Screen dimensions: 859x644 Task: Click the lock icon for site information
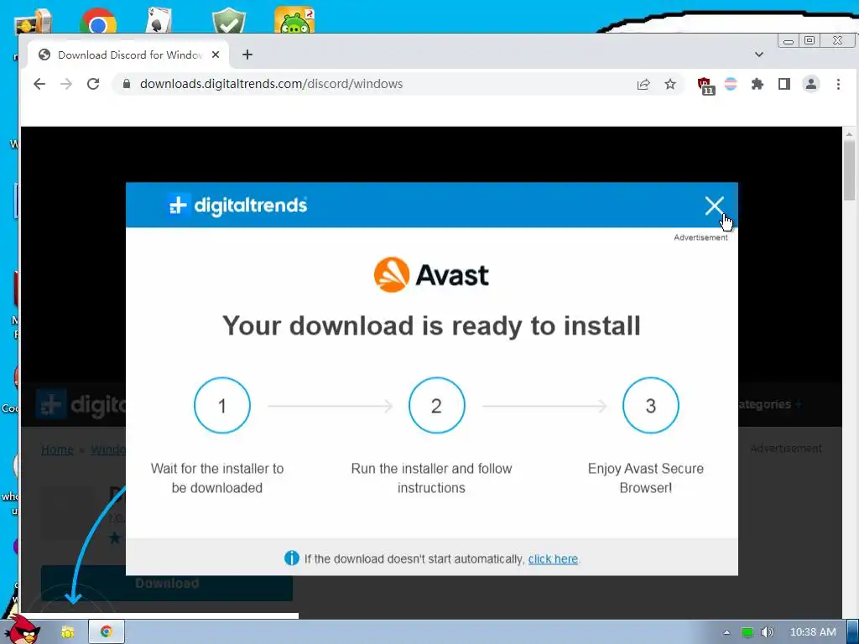(x=127, y=84)
